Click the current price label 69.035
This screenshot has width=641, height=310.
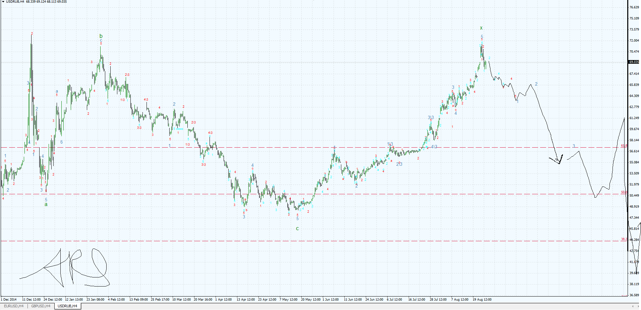pyautogui.click(x=634, y=62)
